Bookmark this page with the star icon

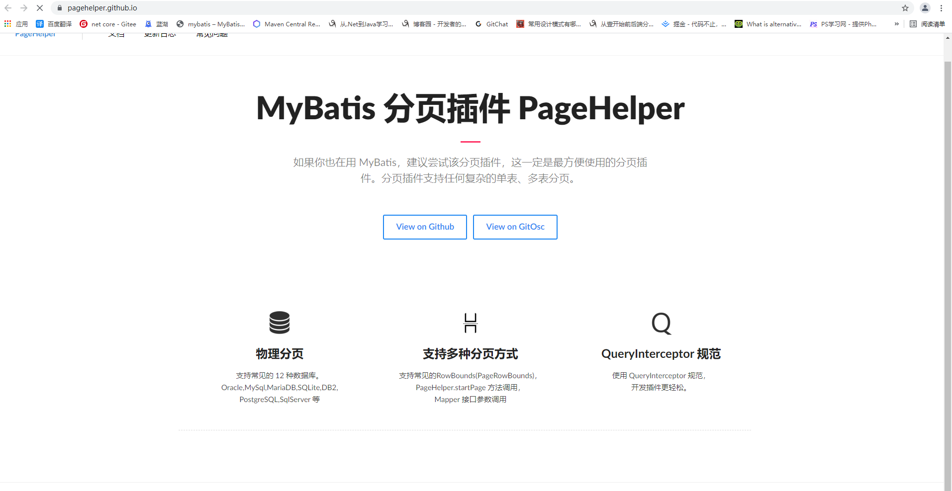coord(905,8)
